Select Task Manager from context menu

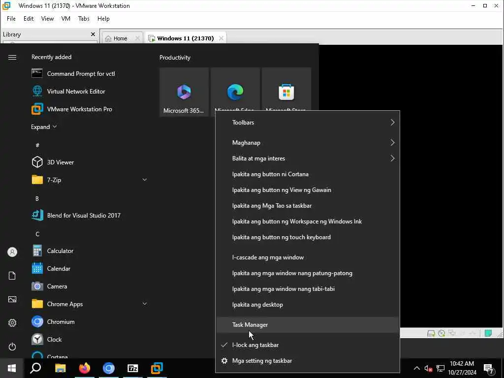click(308, 325)
